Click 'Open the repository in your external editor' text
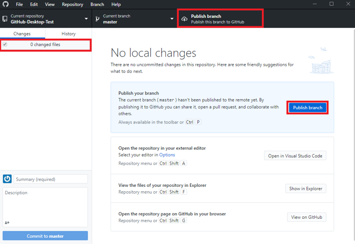 [162, 148]
